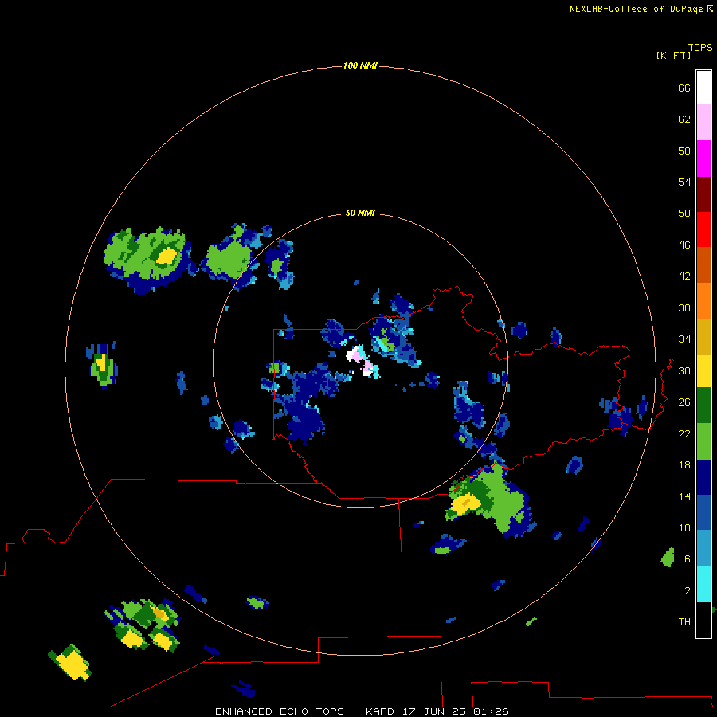Click the legend value 10
The height and width of the screenshot is (717, 717).
click(684, 527)
